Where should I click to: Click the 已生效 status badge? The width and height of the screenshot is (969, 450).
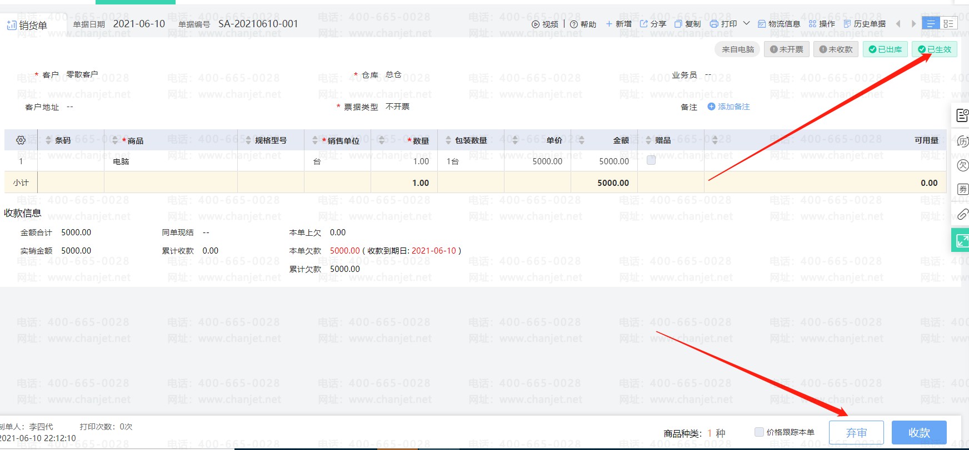point(935,49)
